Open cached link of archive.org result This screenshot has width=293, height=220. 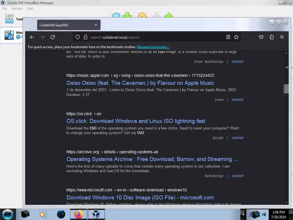(237, 176)
